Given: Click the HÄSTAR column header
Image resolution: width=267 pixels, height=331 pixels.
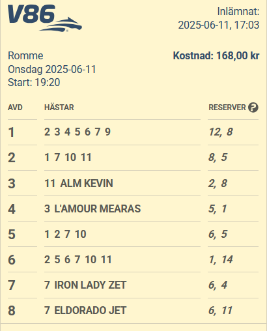Looking at the screenshot, I should click(59, 108).
